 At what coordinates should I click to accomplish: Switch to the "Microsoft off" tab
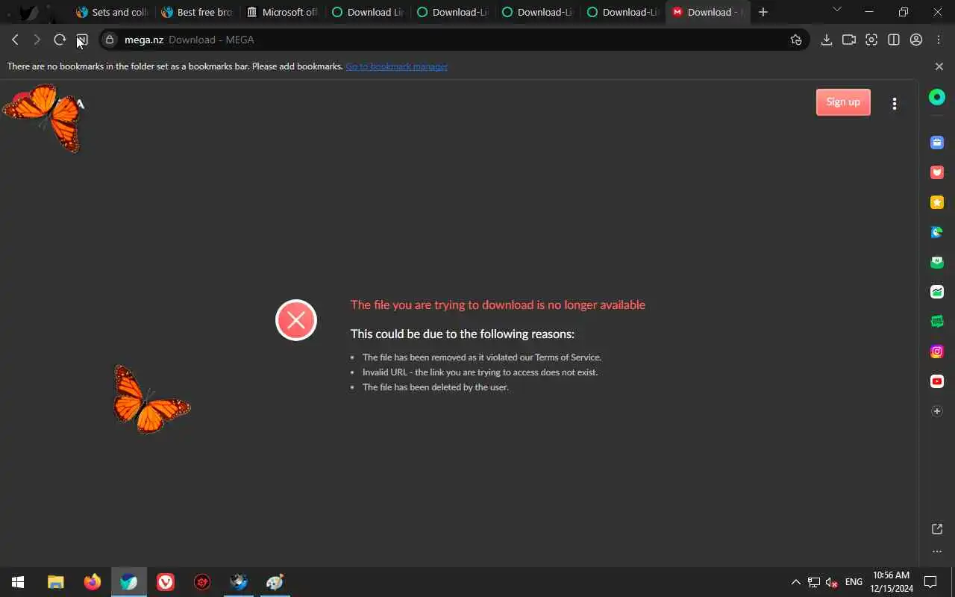tap(282, 12)
